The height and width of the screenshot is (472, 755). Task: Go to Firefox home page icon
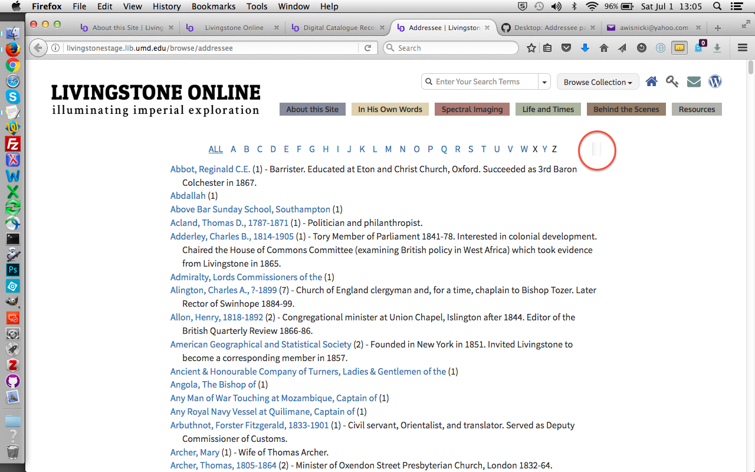point(603,48)
